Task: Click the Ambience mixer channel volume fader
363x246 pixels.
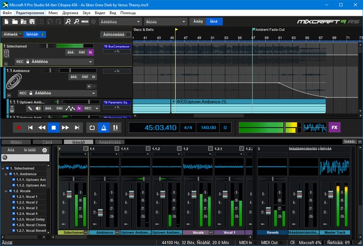Action: coord(100,213)
